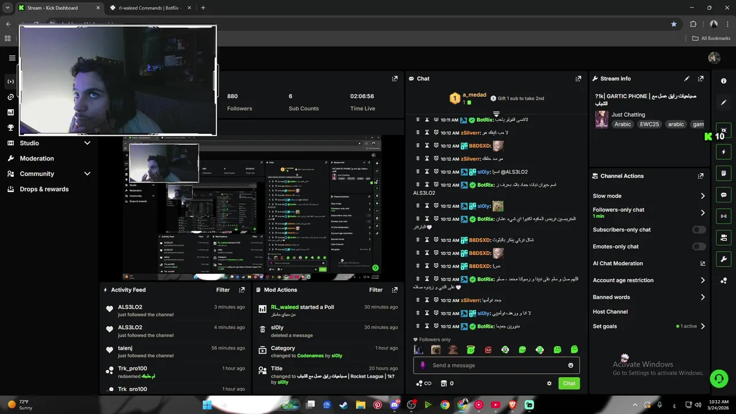
Task: Pop out the stream stats panel
Action: (394, 79)
